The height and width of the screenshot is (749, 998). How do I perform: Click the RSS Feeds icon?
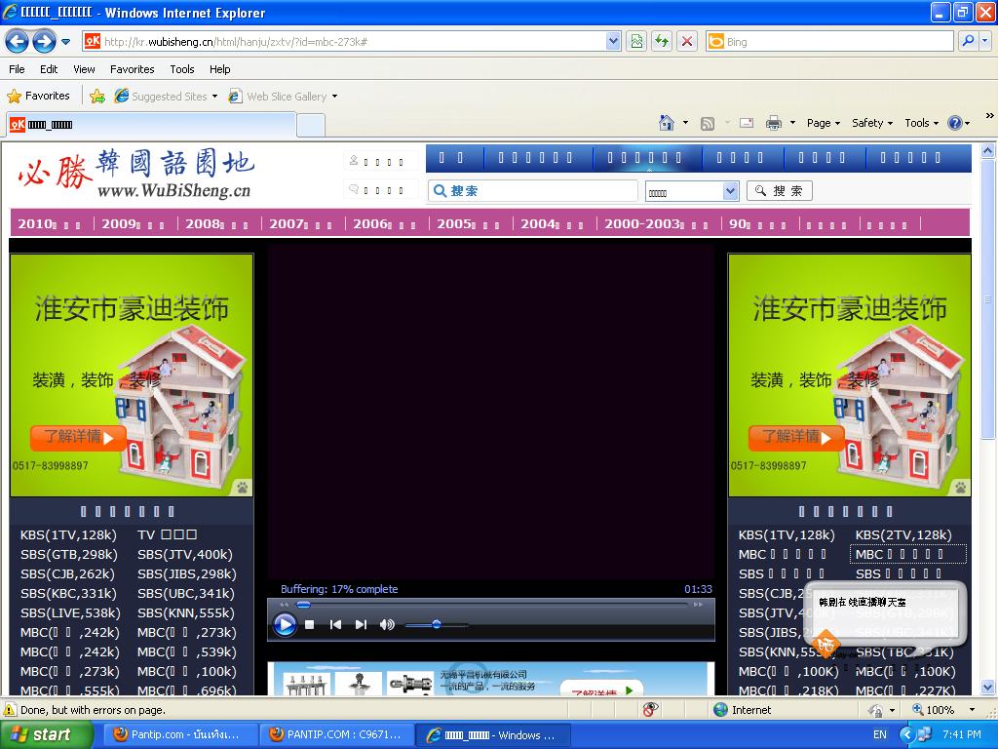pos(708,124)
